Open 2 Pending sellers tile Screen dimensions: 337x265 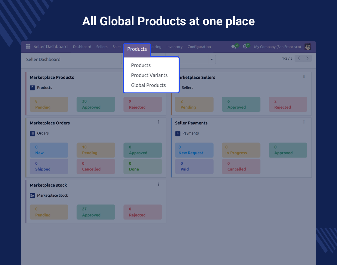point(194,104)
